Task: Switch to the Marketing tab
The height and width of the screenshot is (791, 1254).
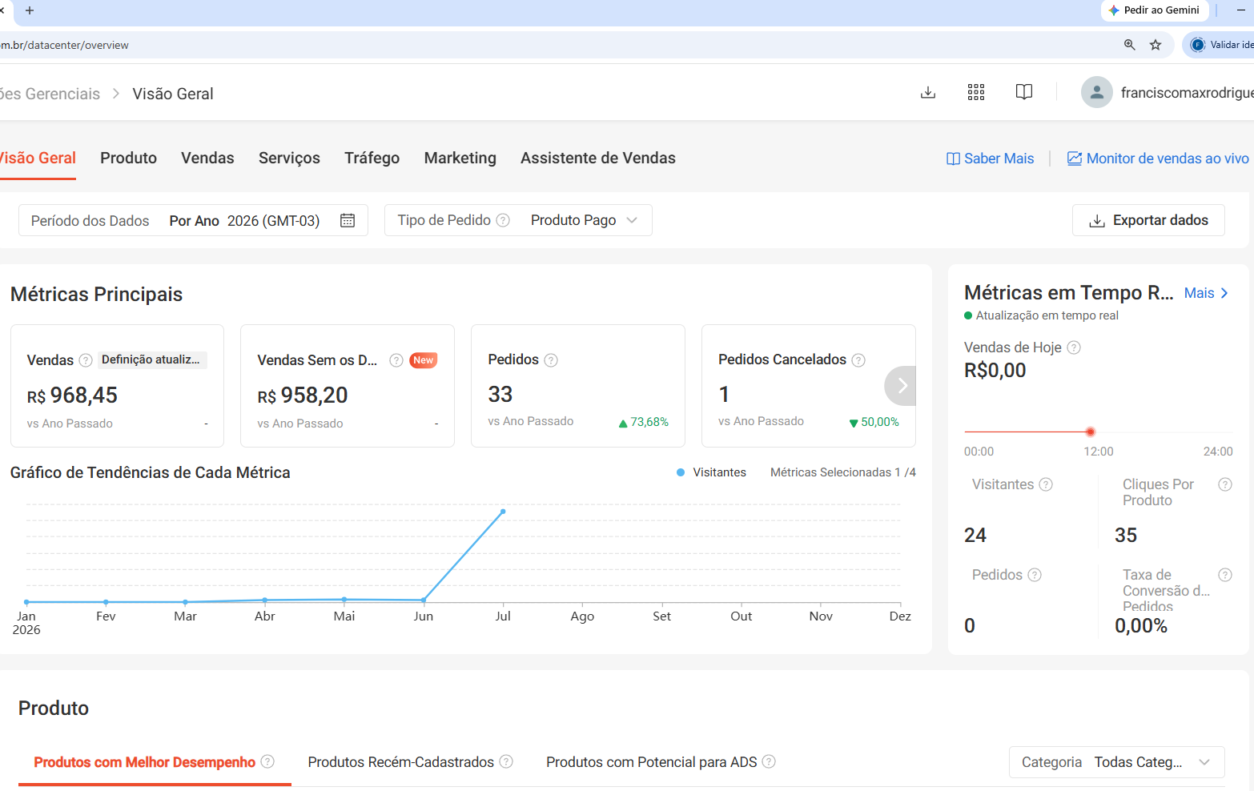Action: point(460,158)
